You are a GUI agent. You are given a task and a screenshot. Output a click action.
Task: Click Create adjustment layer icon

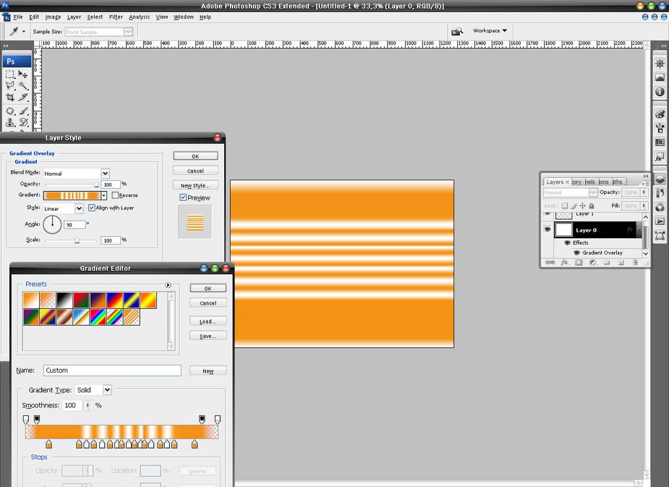point(593,262)
